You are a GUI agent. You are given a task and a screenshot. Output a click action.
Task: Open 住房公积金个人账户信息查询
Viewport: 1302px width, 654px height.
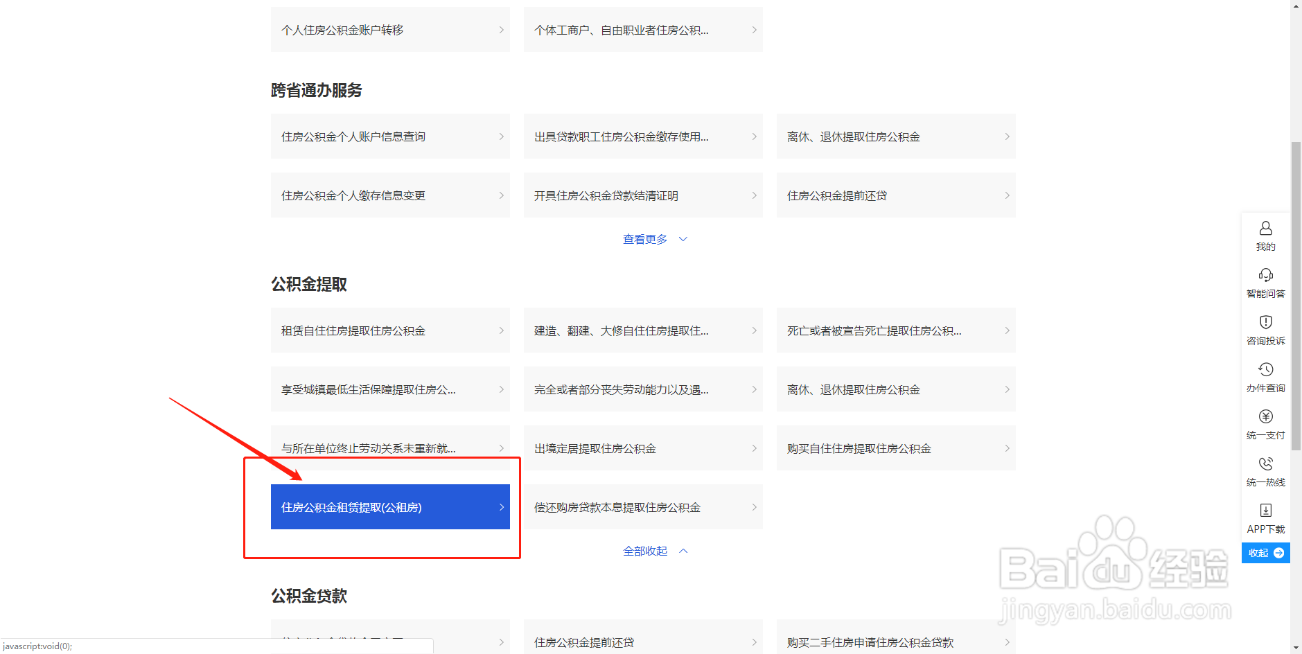point(390,136)
